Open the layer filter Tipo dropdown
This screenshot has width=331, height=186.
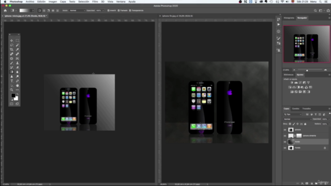tap(293, 114)
